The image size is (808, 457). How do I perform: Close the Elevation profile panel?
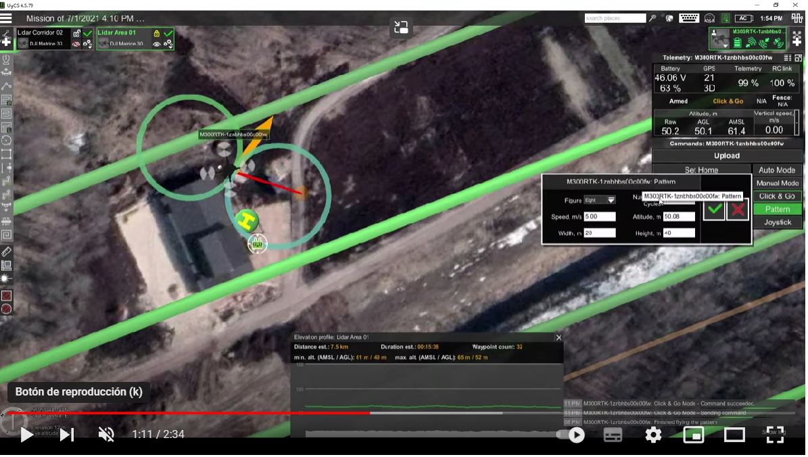(559, 337)
